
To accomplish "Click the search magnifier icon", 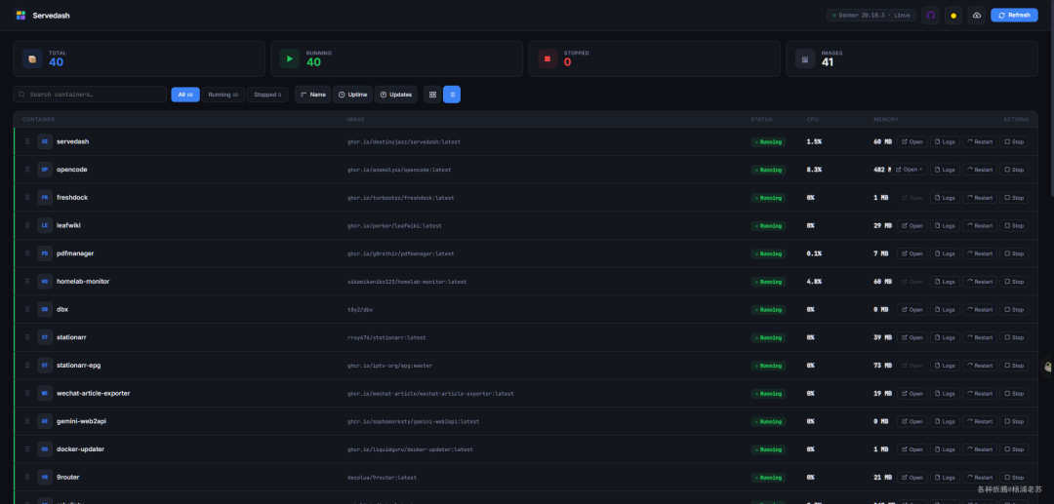I will pos(22,95).
